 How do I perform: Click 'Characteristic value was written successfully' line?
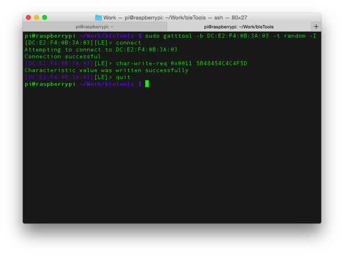coord(107,70)
